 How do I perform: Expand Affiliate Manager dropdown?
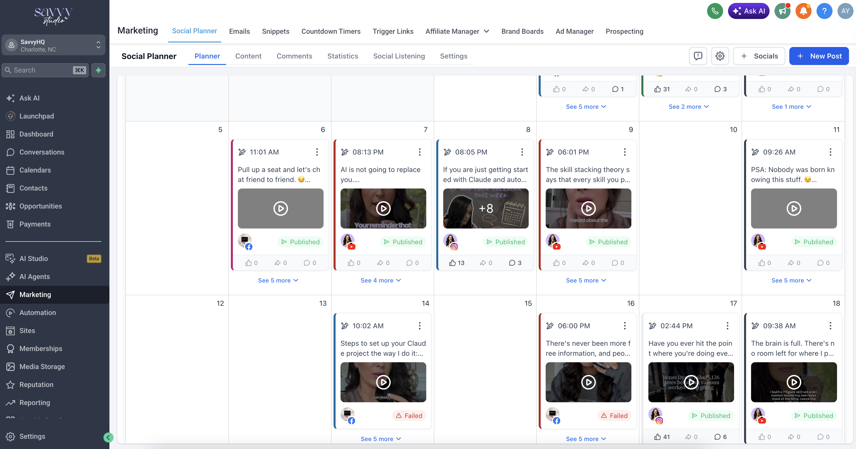point(457,31)
